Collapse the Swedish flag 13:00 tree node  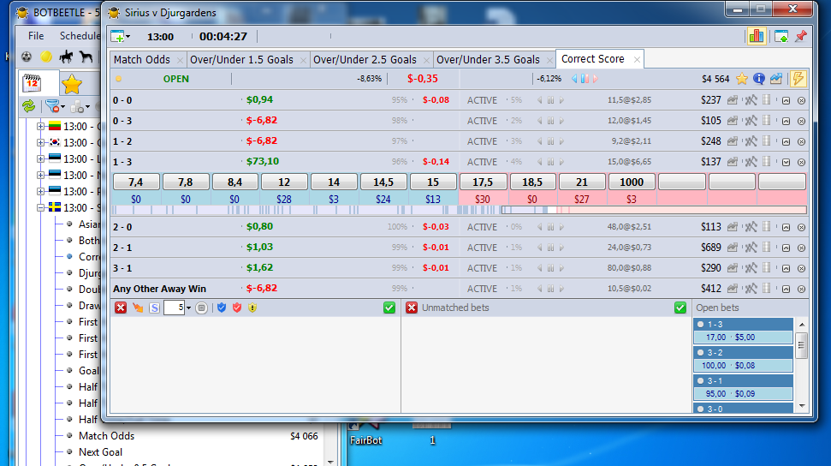point(40,208)
